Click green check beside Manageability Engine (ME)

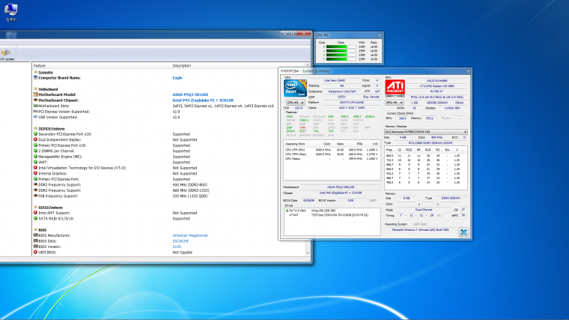(36, 157)
